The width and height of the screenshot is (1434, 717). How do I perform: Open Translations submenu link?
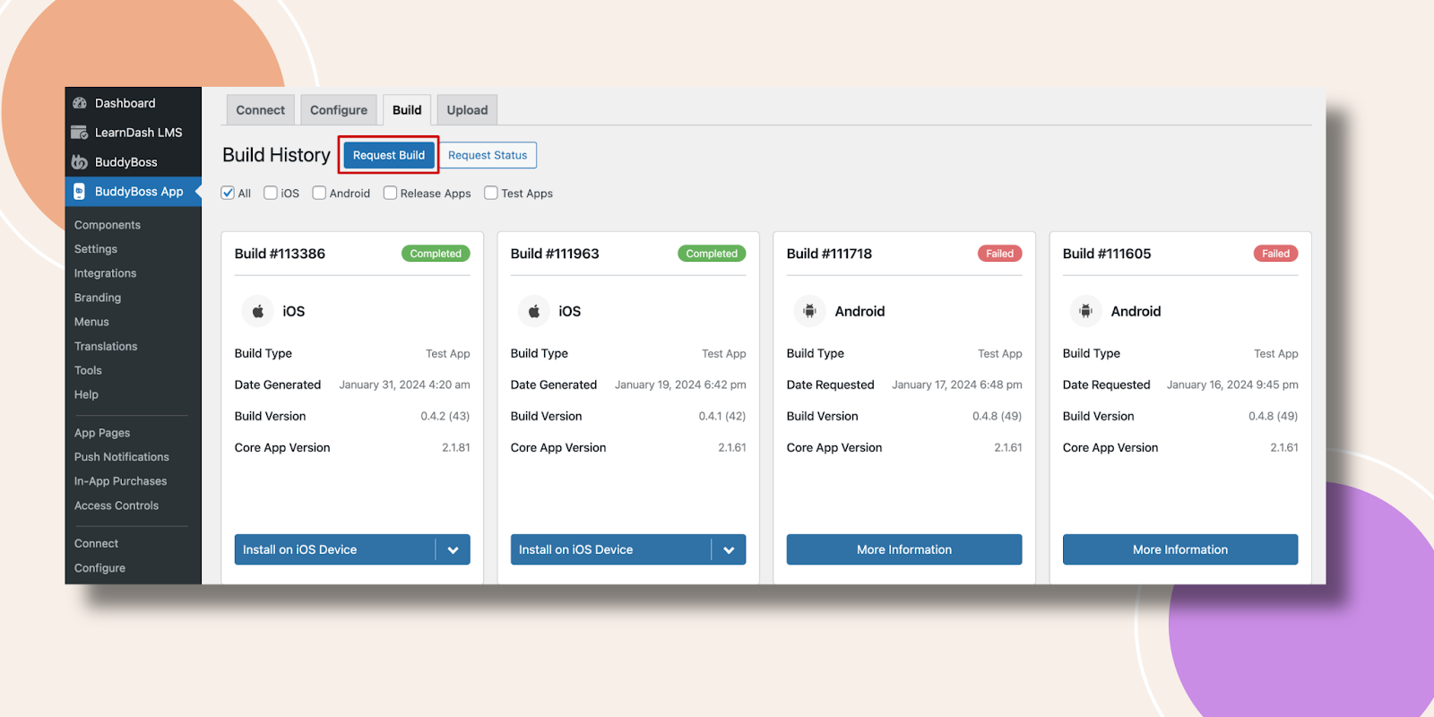106,346
